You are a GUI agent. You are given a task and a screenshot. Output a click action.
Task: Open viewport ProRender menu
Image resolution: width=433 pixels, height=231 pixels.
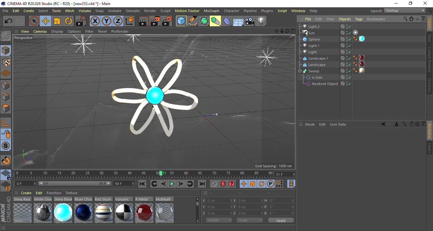pos(120,31)
